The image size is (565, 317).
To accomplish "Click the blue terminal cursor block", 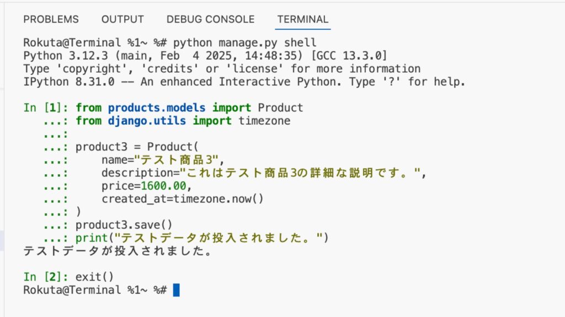I will [177, 290].
